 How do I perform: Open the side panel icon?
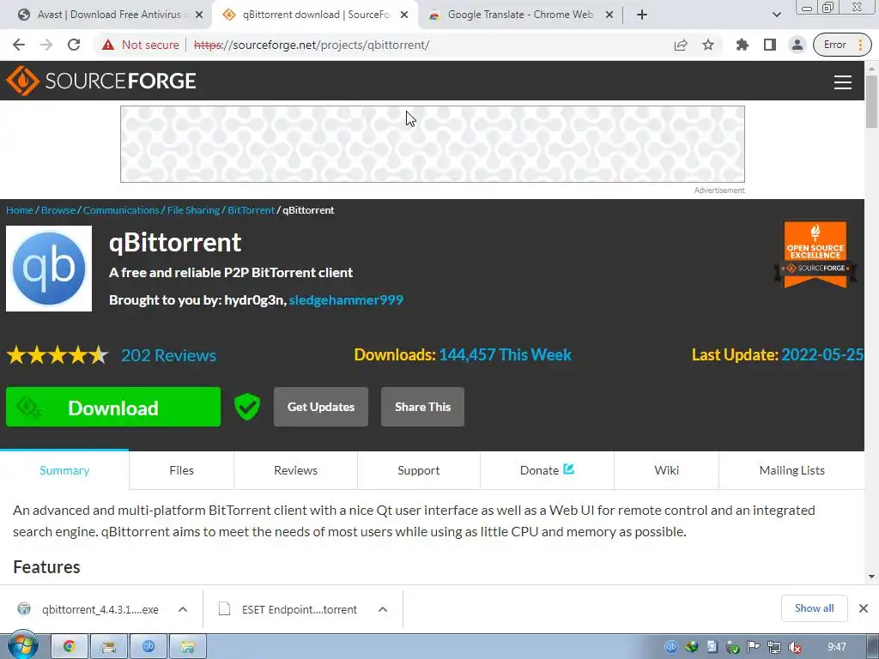(x=770, y=45)
